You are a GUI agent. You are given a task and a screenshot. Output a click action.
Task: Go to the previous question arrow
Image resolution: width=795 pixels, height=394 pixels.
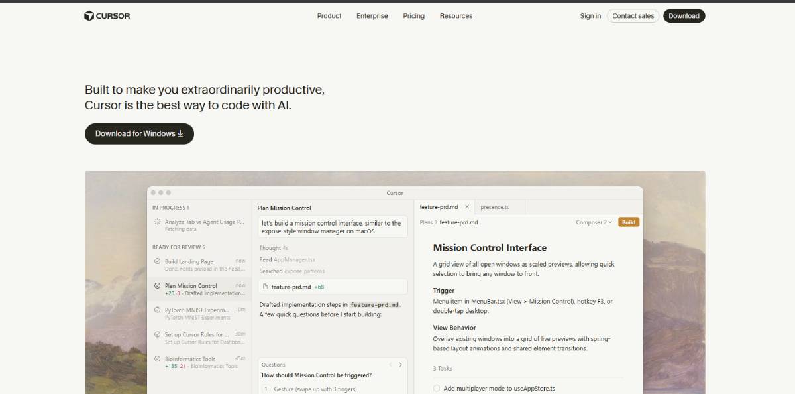[x=391, y=365]
